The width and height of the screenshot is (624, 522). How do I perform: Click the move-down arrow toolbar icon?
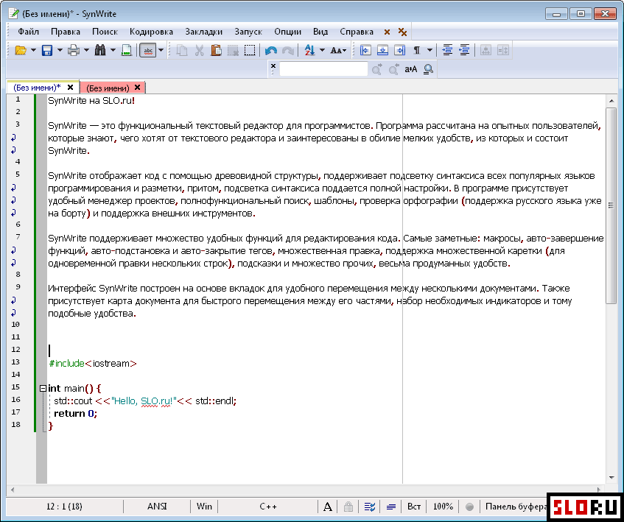coord(382,51)
